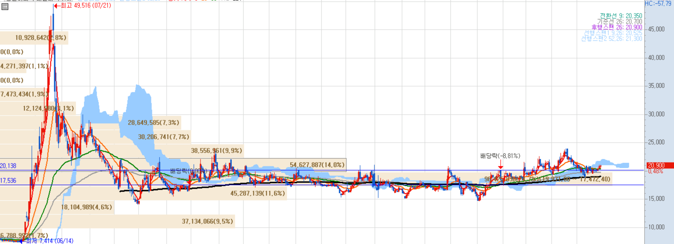Click the red 20,900 current price tag

[660, 166]
